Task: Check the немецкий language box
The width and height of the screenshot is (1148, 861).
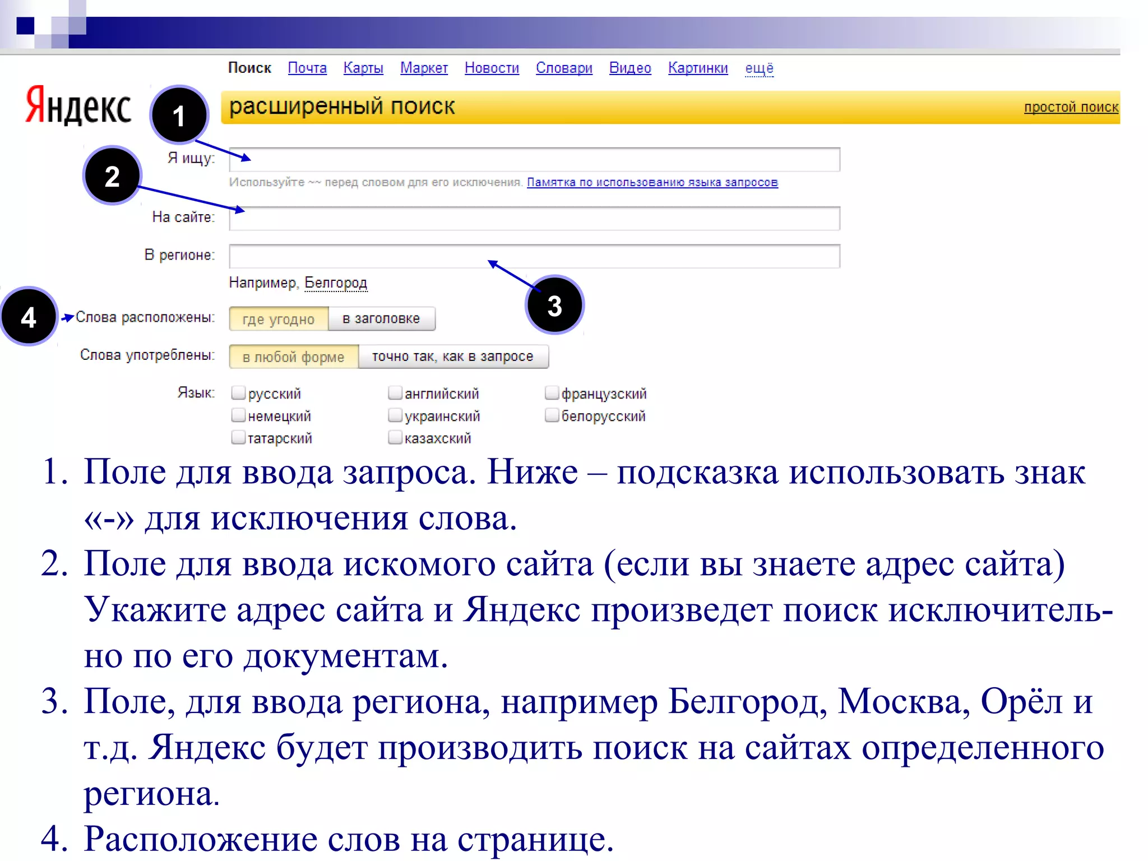Action: pos(239,415)
